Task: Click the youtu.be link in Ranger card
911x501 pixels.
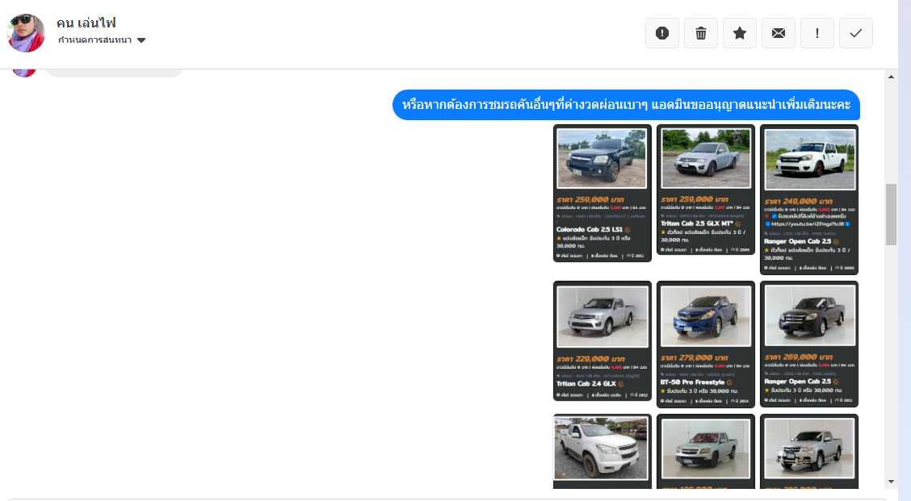Action: coord(808,223)
